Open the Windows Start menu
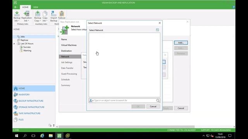Image resolution: width=248 pixels, height=139 pixels. [16, 136]
